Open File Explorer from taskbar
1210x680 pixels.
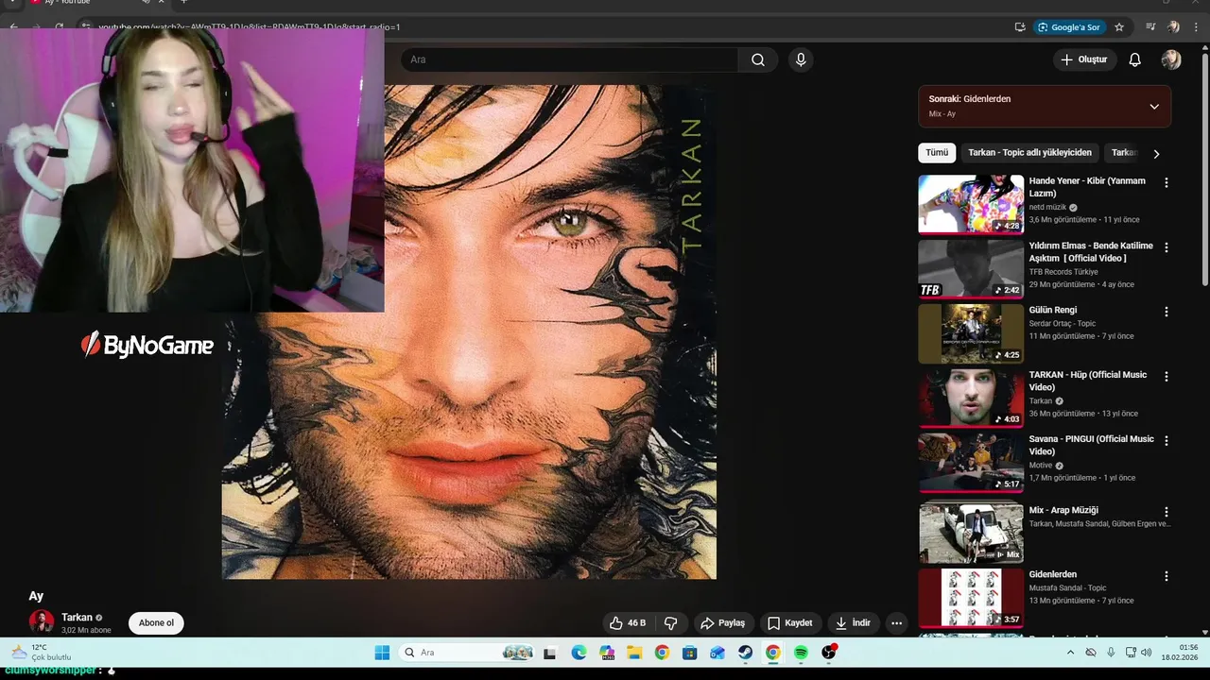[634, 653]
